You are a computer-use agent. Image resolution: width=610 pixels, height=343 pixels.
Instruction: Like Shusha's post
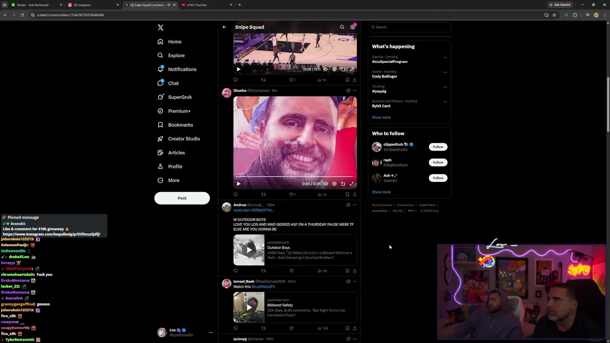292,194
